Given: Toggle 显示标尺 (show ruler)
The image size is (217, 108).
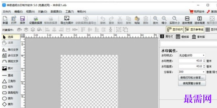Looking at the screenshot, I should click(x=175, y=30).
